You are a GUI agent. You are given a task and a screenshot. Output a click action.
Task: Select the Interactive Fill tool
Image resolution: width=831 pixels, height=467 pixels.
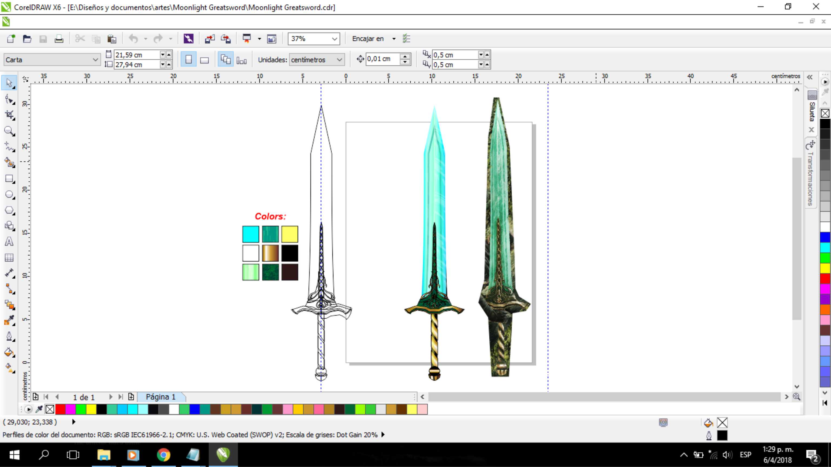pyautogui.click(x=9, y=368)
